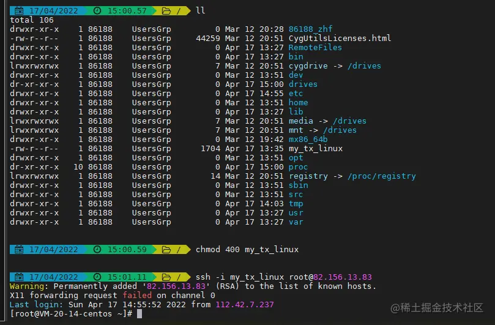
Task: Click the drives directory entry
Action: tap(303, 84)
